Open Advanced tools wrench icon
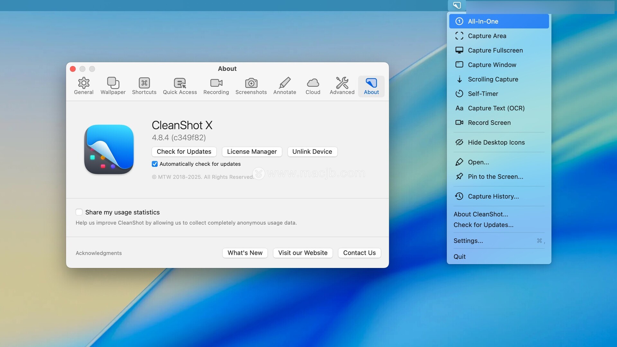The image size is (617, 347). click(342, 83)
